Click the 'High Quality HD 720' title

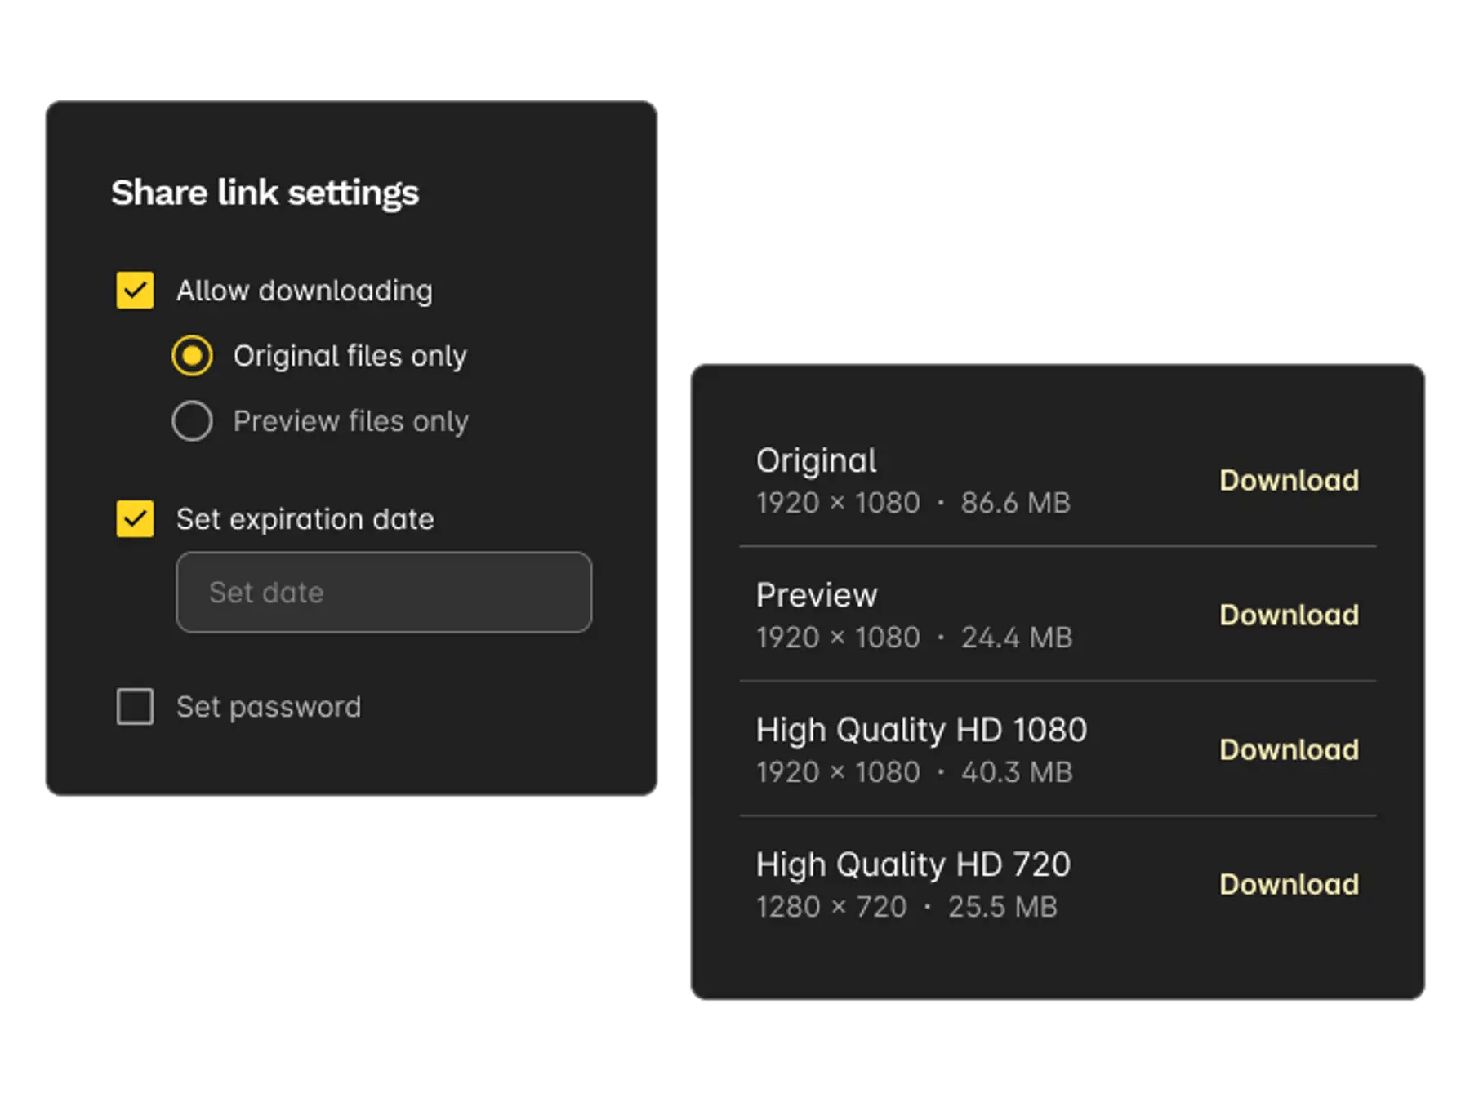tap(913, 865)
